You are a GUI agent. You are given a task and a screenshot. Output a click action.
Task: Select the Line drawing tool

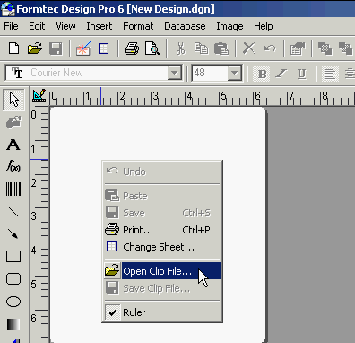click(13, 212)
